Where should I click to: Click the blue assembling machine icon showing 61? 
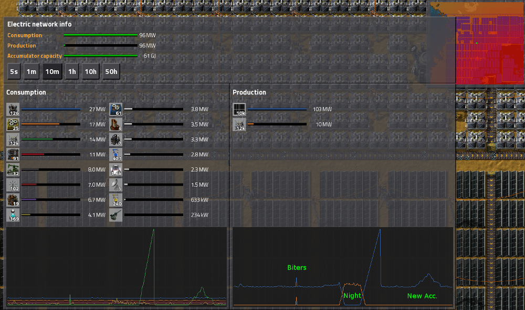116,110
